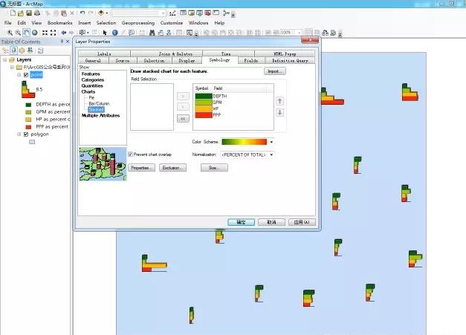Screen dimensions: 466x335
Task: Click the HTML Popup tool icon
Action: [132, 33]
